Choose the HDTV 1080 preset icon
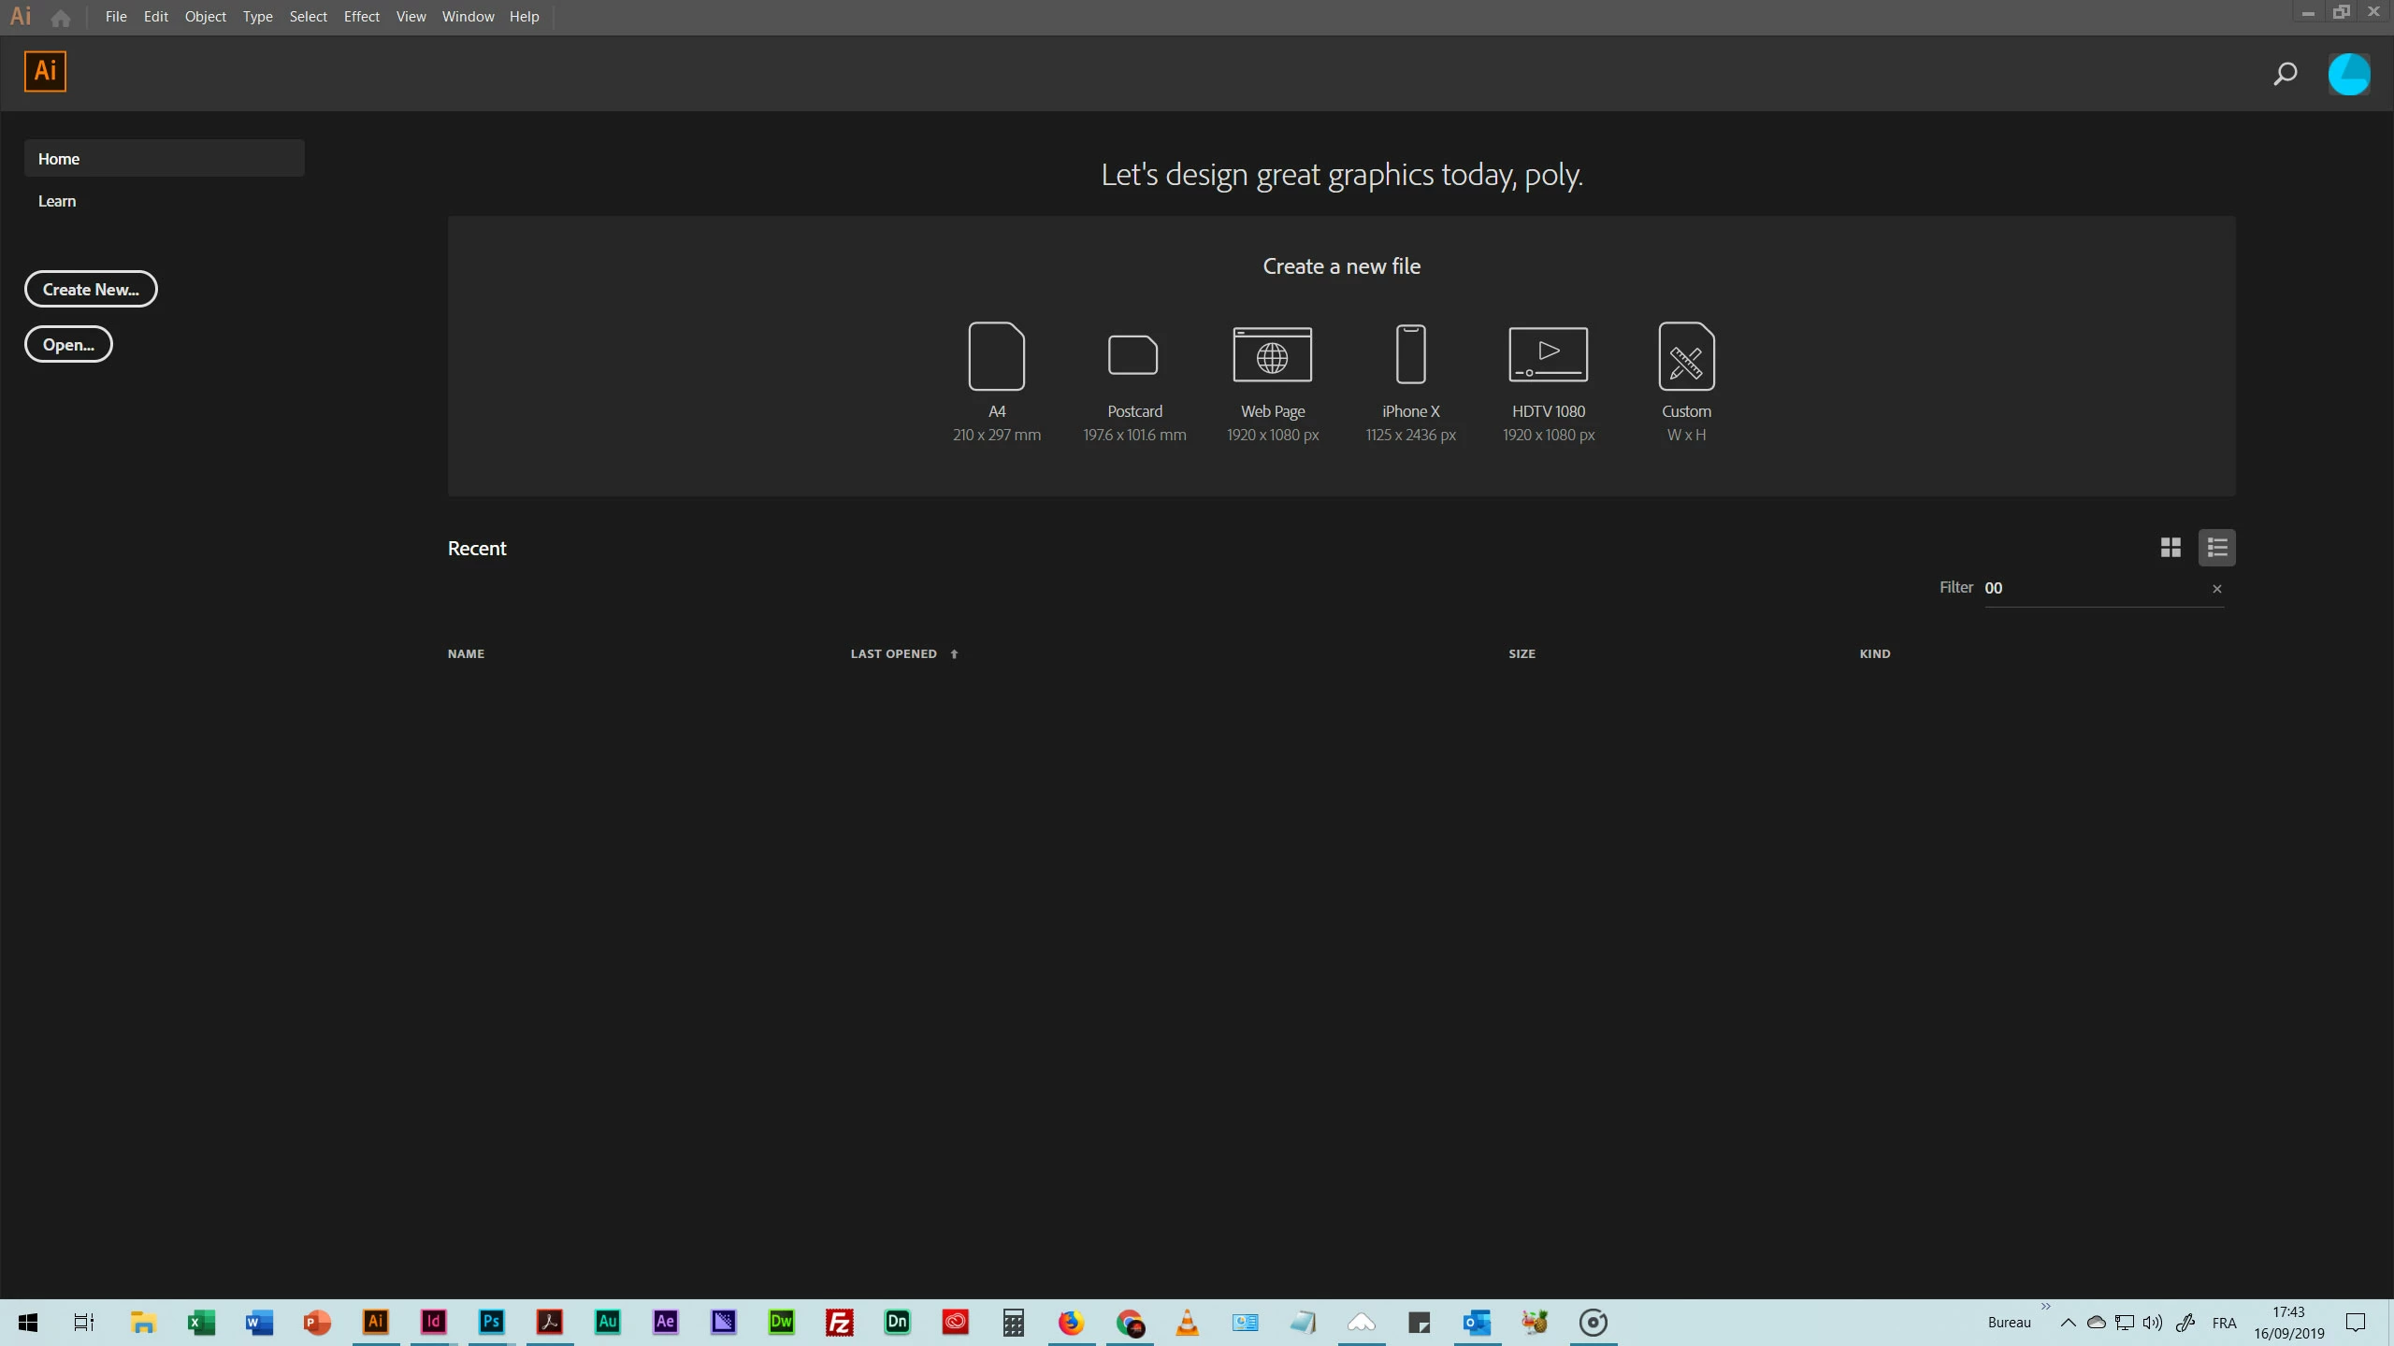 1548,354
